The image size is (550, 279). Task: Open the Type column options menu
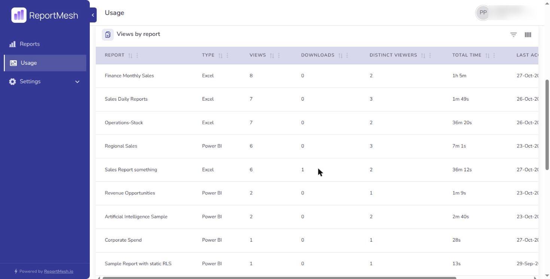[x=227, y=55]
